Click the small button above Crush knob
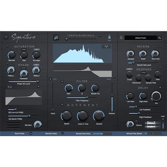Image resolution: width=167 pixels, height=167 pixels. [x=129, y=69]
